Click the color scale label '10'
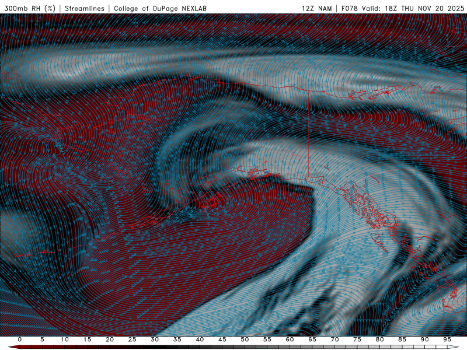Screen dimensions: 467x350 tap(65, 339)
